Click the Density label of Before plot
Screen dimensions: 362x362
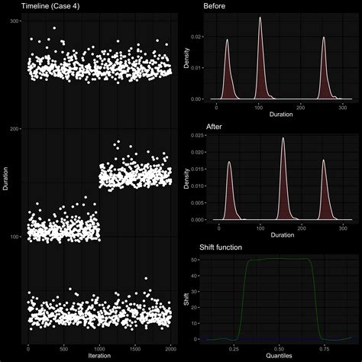[186, 58]
